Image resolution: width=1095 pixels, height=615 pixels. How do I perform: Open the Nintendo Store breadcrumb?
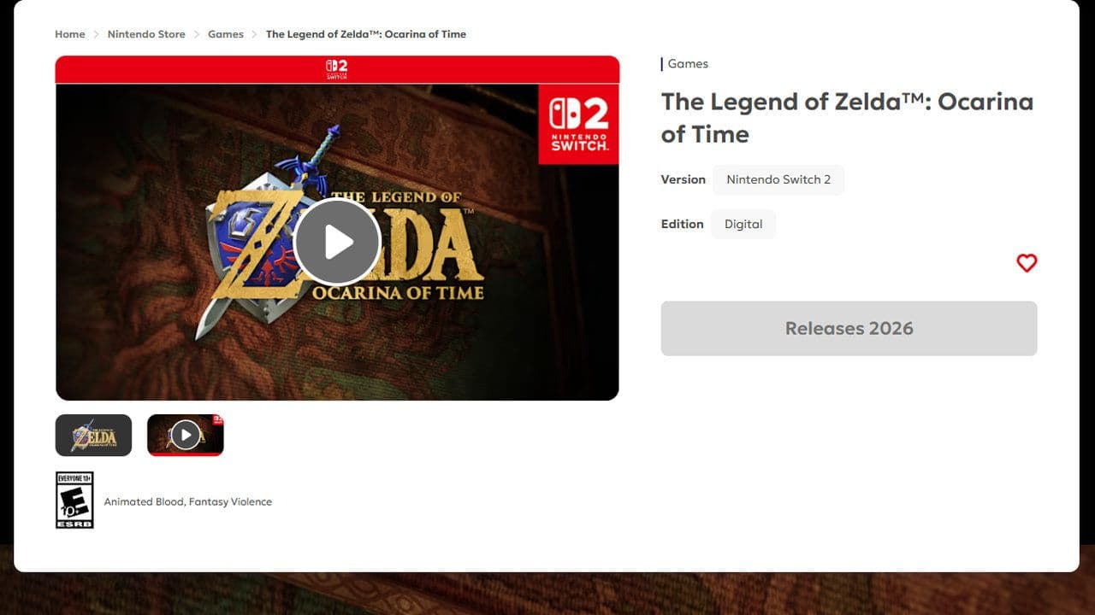tap(146, 34)
